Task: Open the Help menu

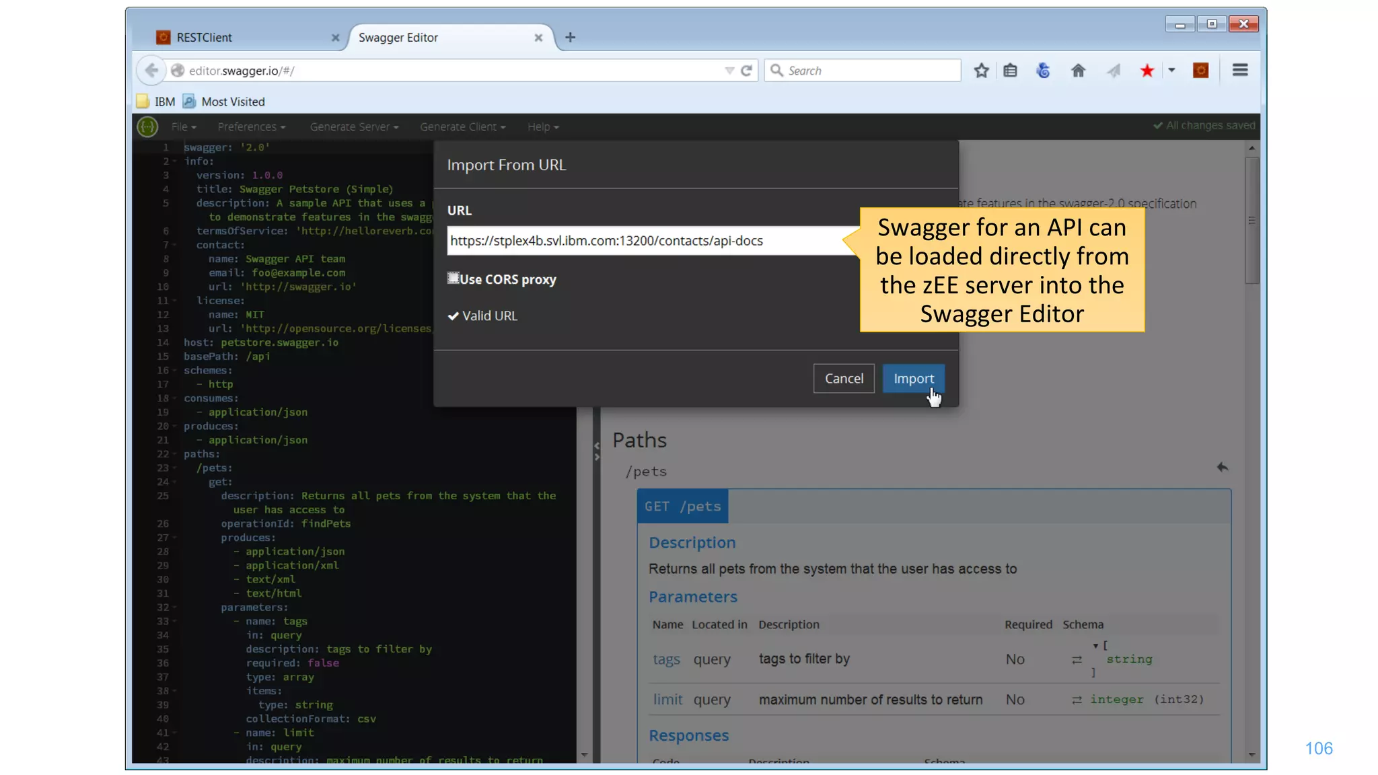Action: pos(543,126)
